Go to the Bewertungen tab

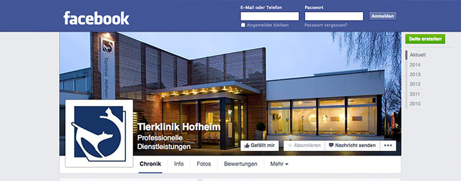(x=240, y=164)
